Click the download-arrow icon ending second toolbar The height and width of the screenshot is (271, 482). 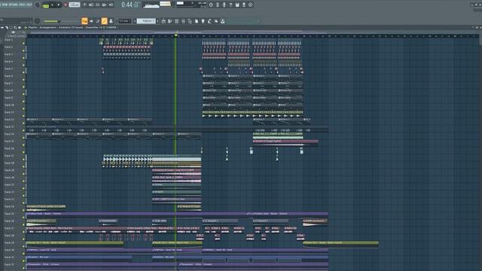pos(223,21)
